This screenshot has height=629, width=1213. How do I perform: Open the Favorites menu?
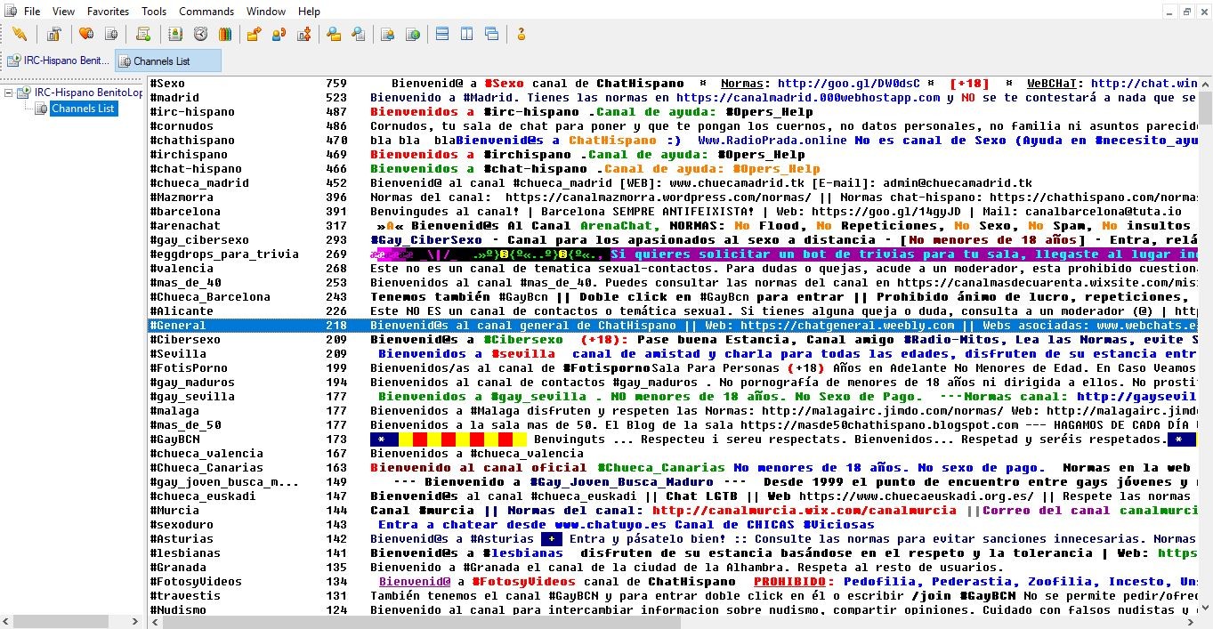(x=108, y=12)
